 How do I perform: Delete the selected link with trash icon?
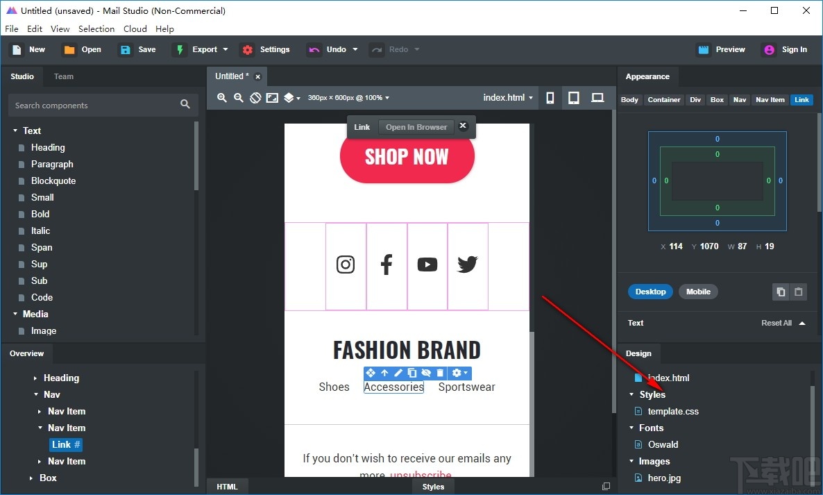pyautogui.click(x=440, y=373)
